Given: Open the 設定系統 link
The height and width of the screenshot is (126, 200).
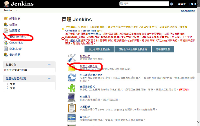Looking at the screenshot, I should click(x=85, y=56).
